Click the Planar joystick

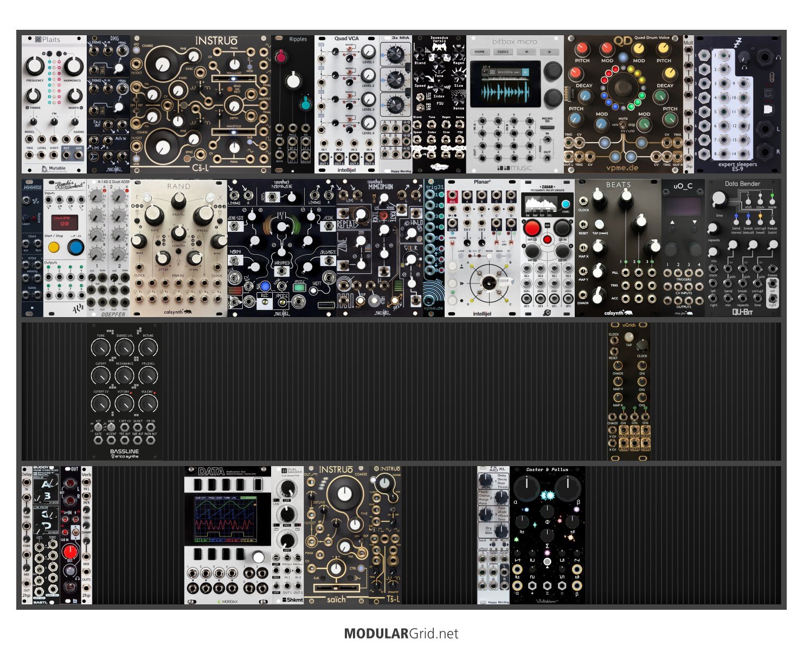pos(489,281)
